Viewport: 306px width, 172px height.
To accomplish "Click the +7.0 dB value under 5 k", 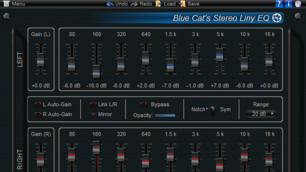I will click(219, 86).
